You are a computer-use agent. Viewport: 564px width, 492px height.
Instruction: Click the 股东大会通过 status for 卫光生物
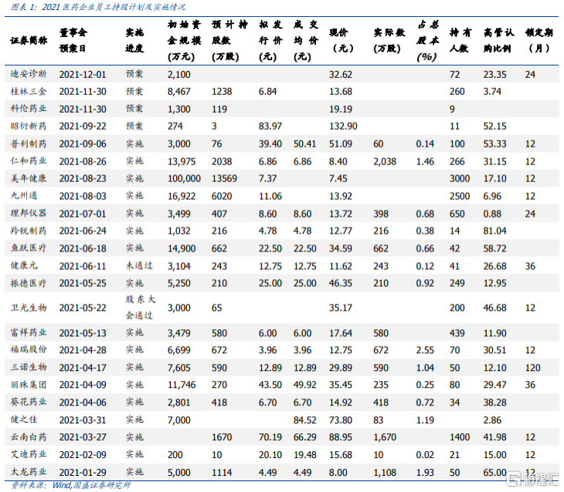(x=141, y=308)
